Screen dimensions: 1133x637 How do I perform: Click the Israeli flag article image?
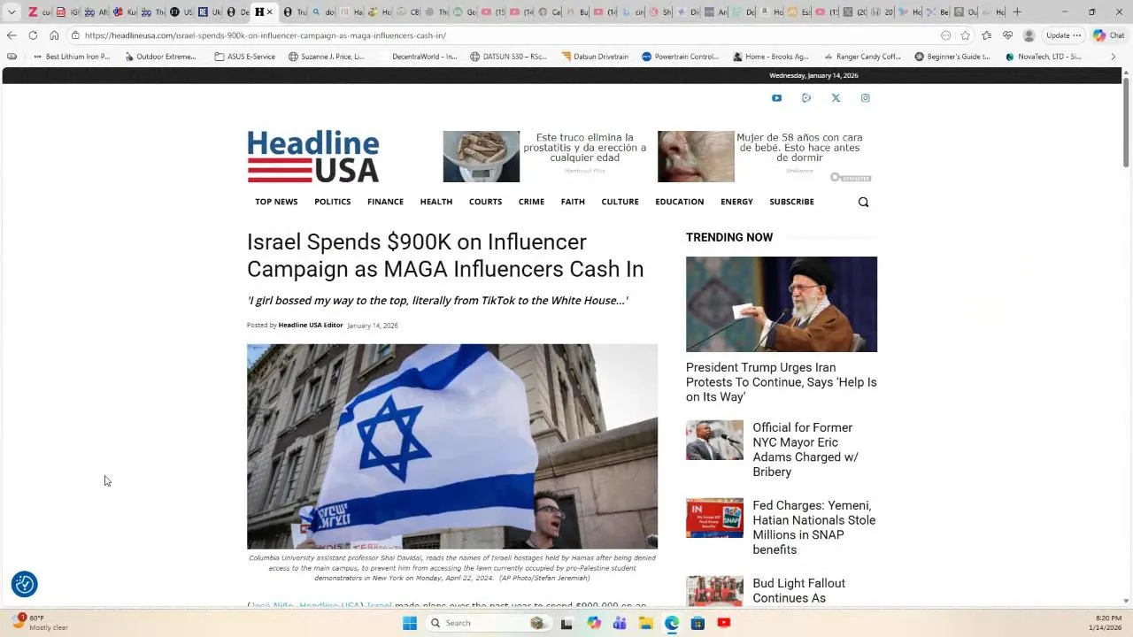[452, 447]
